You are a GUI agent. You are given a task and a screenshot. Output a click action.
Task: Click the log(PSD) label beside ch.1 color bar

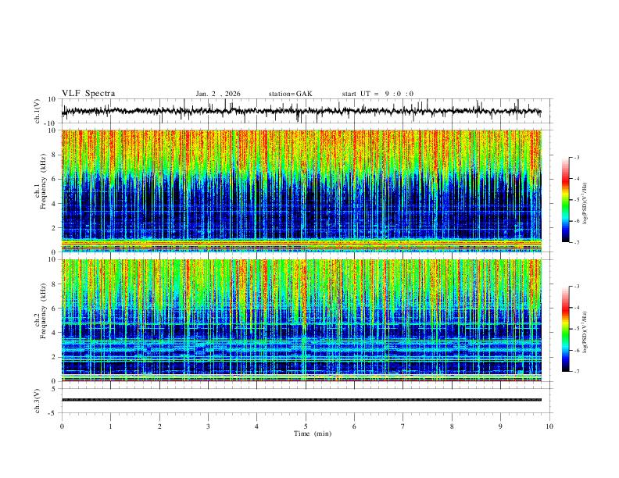pyautogui.click(x=585, y=204)
